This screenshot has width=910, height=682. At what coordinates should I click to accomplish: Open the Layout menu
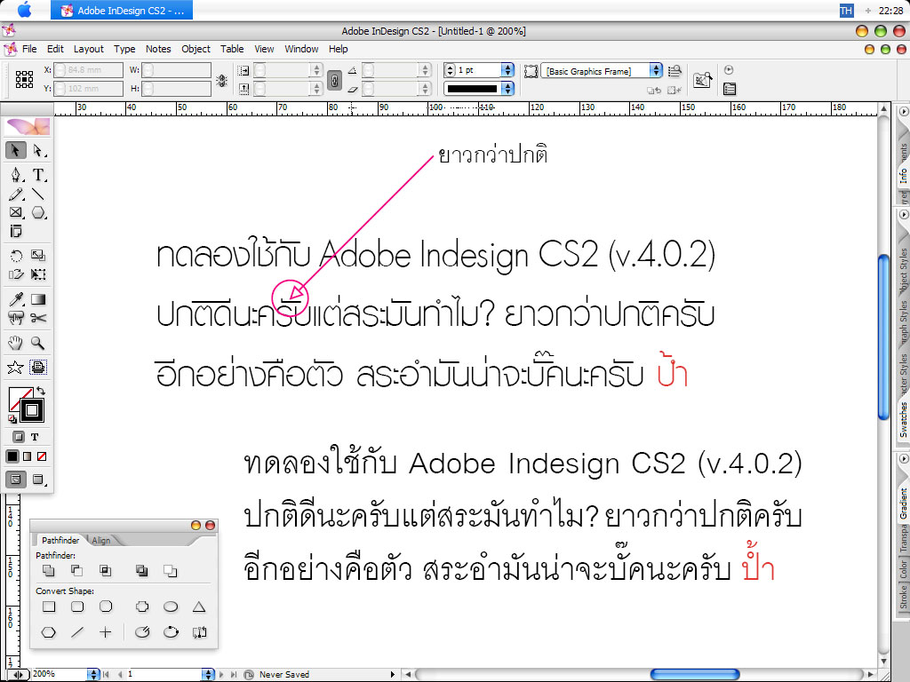click(89, 50)
